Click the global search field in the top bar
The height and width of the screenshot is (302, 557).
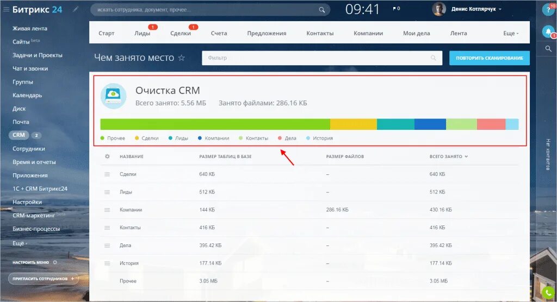(x=210, y=10)
